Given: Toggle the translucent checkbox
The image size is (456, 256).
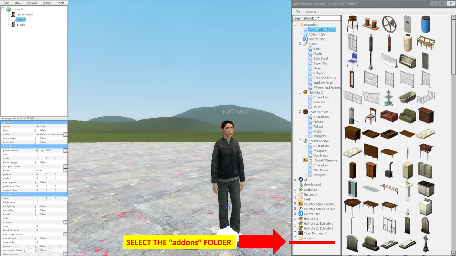Looking at the screenshot, I should pos(37,238).
